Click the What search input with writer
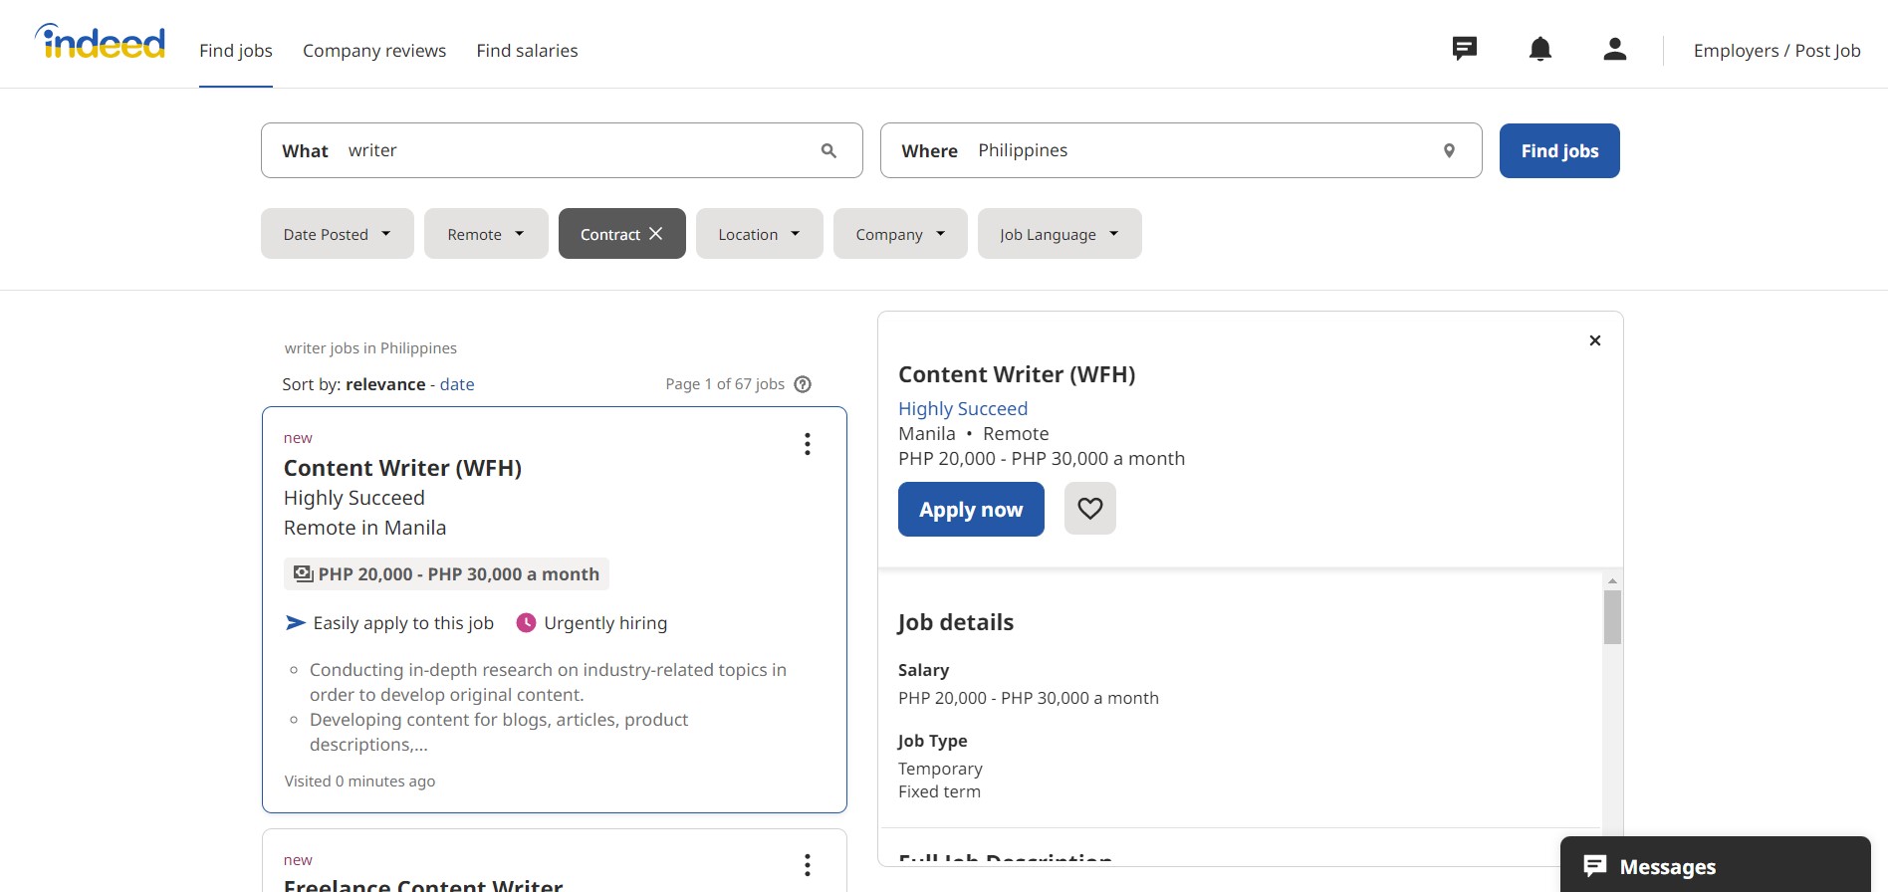Image resolution: width=1888 pixels, height=892 pixels. coord(562,150)
